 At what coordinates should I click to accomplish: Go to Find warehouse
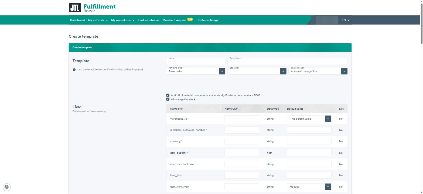click(149, 20)
